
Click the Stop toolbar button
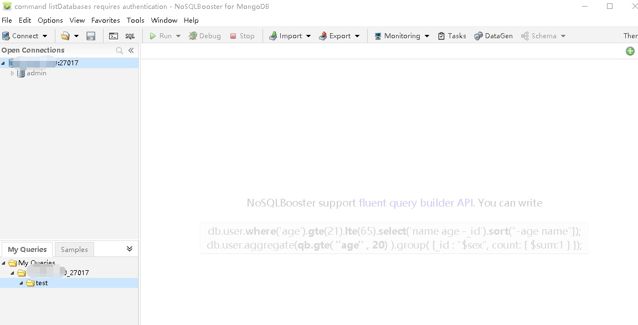242,36
